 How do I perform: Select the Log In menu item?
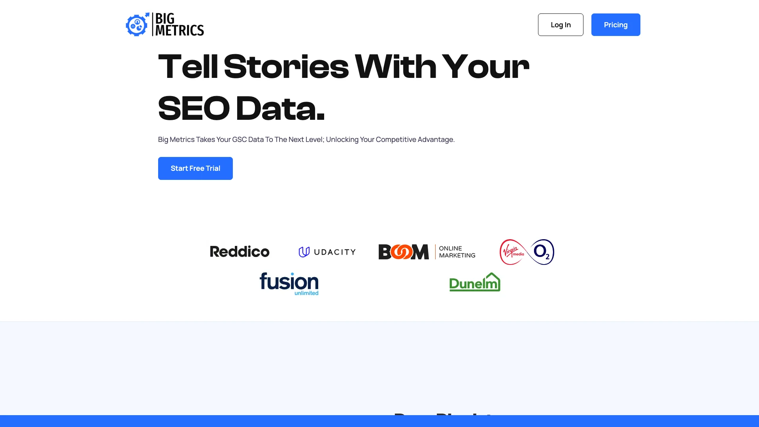(561, 25)
